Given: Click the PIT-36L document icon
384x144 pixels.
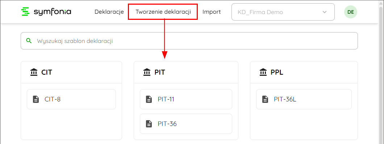Looking at the screenshot, I should 265,99.
